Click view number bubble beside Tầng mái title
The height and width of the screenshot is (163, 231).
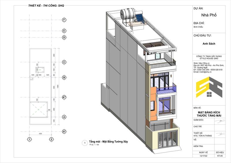pos(85,143)
